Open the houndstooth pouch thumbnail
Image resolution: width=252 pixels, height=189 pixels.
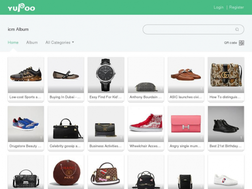pos(146,75)
